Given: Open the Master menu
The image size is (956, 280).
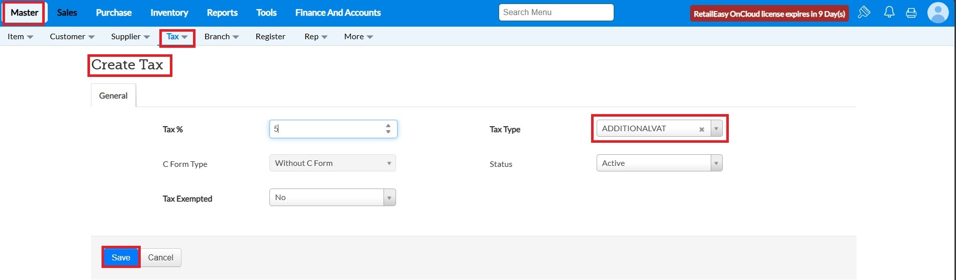Looking at the screenshot, I should tap(24, 13).
